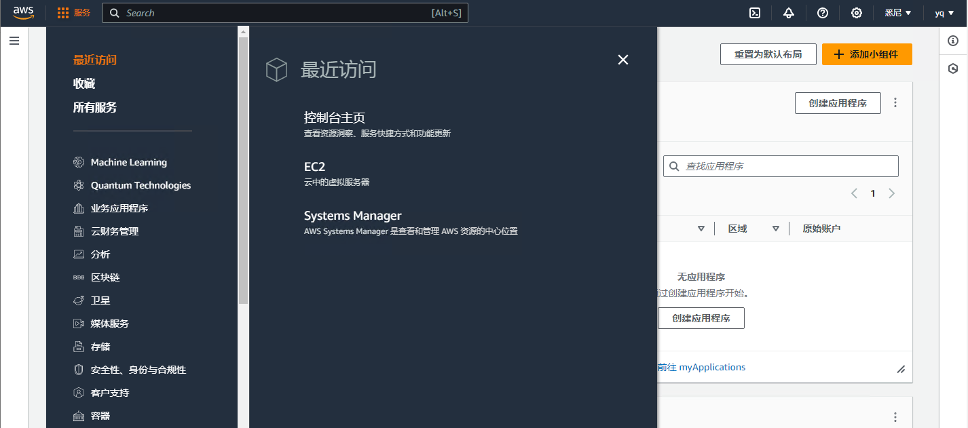Open the applications widget three-dot menu

tap(895, 103)
